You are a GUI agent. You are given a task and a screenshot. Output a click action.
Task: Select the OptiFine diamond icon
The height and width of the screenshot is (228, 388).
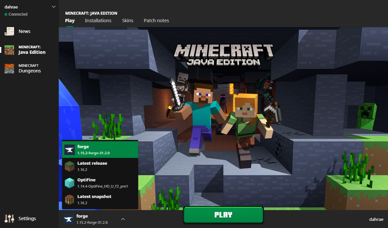point(68,182)
